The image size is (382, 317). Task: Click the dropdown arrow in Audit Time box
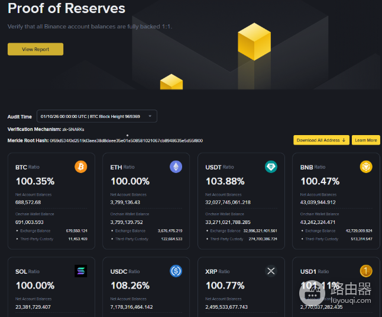[x=150, y=116]
